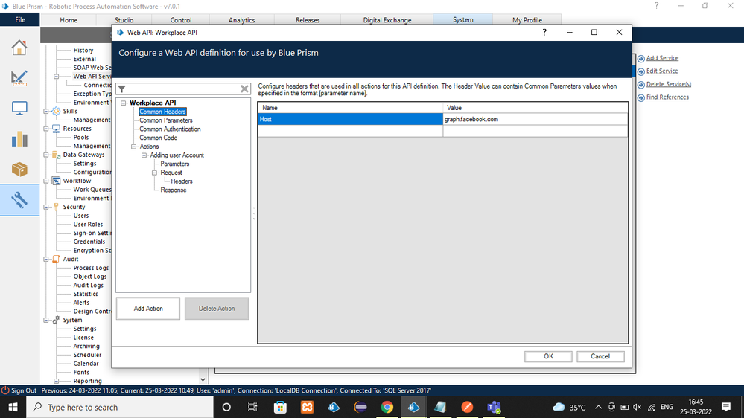744x418 pixels.
Task: Launch Google Chrome from the taskbar
Action: point(387,407)
